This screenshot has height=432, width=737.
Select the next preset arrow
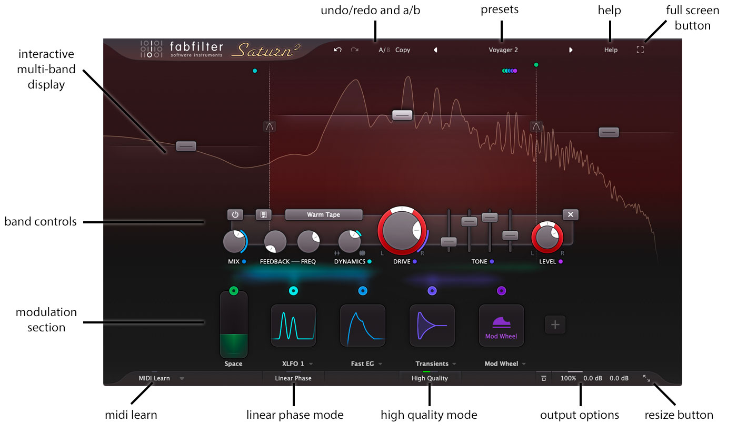tap(571, 50)
